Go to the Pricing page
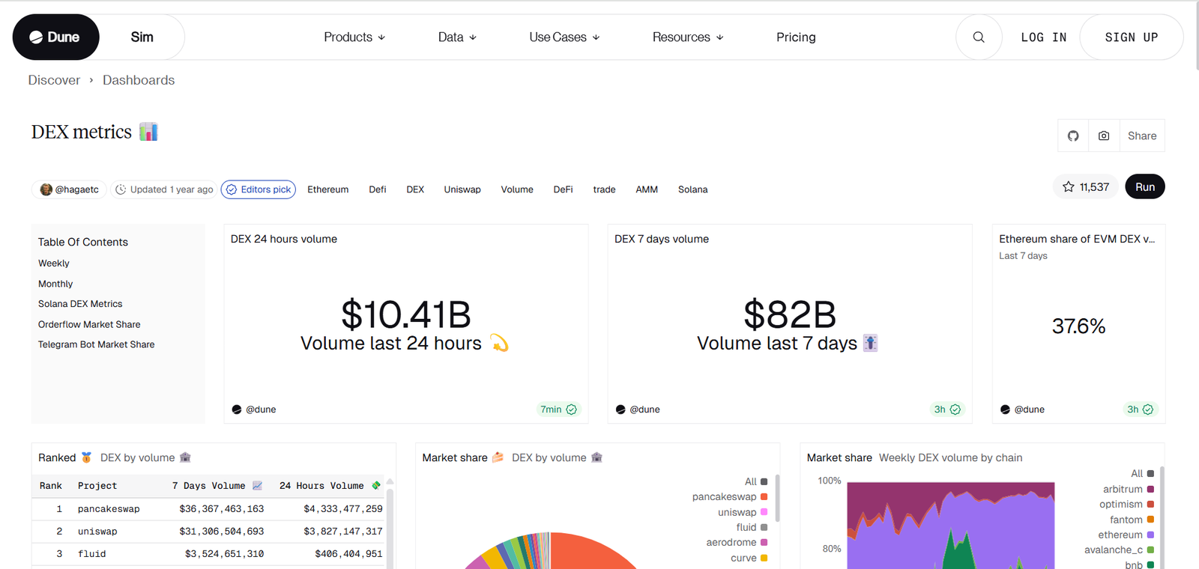Screen dimensions: 1199x569 click(x=796, y=37)
